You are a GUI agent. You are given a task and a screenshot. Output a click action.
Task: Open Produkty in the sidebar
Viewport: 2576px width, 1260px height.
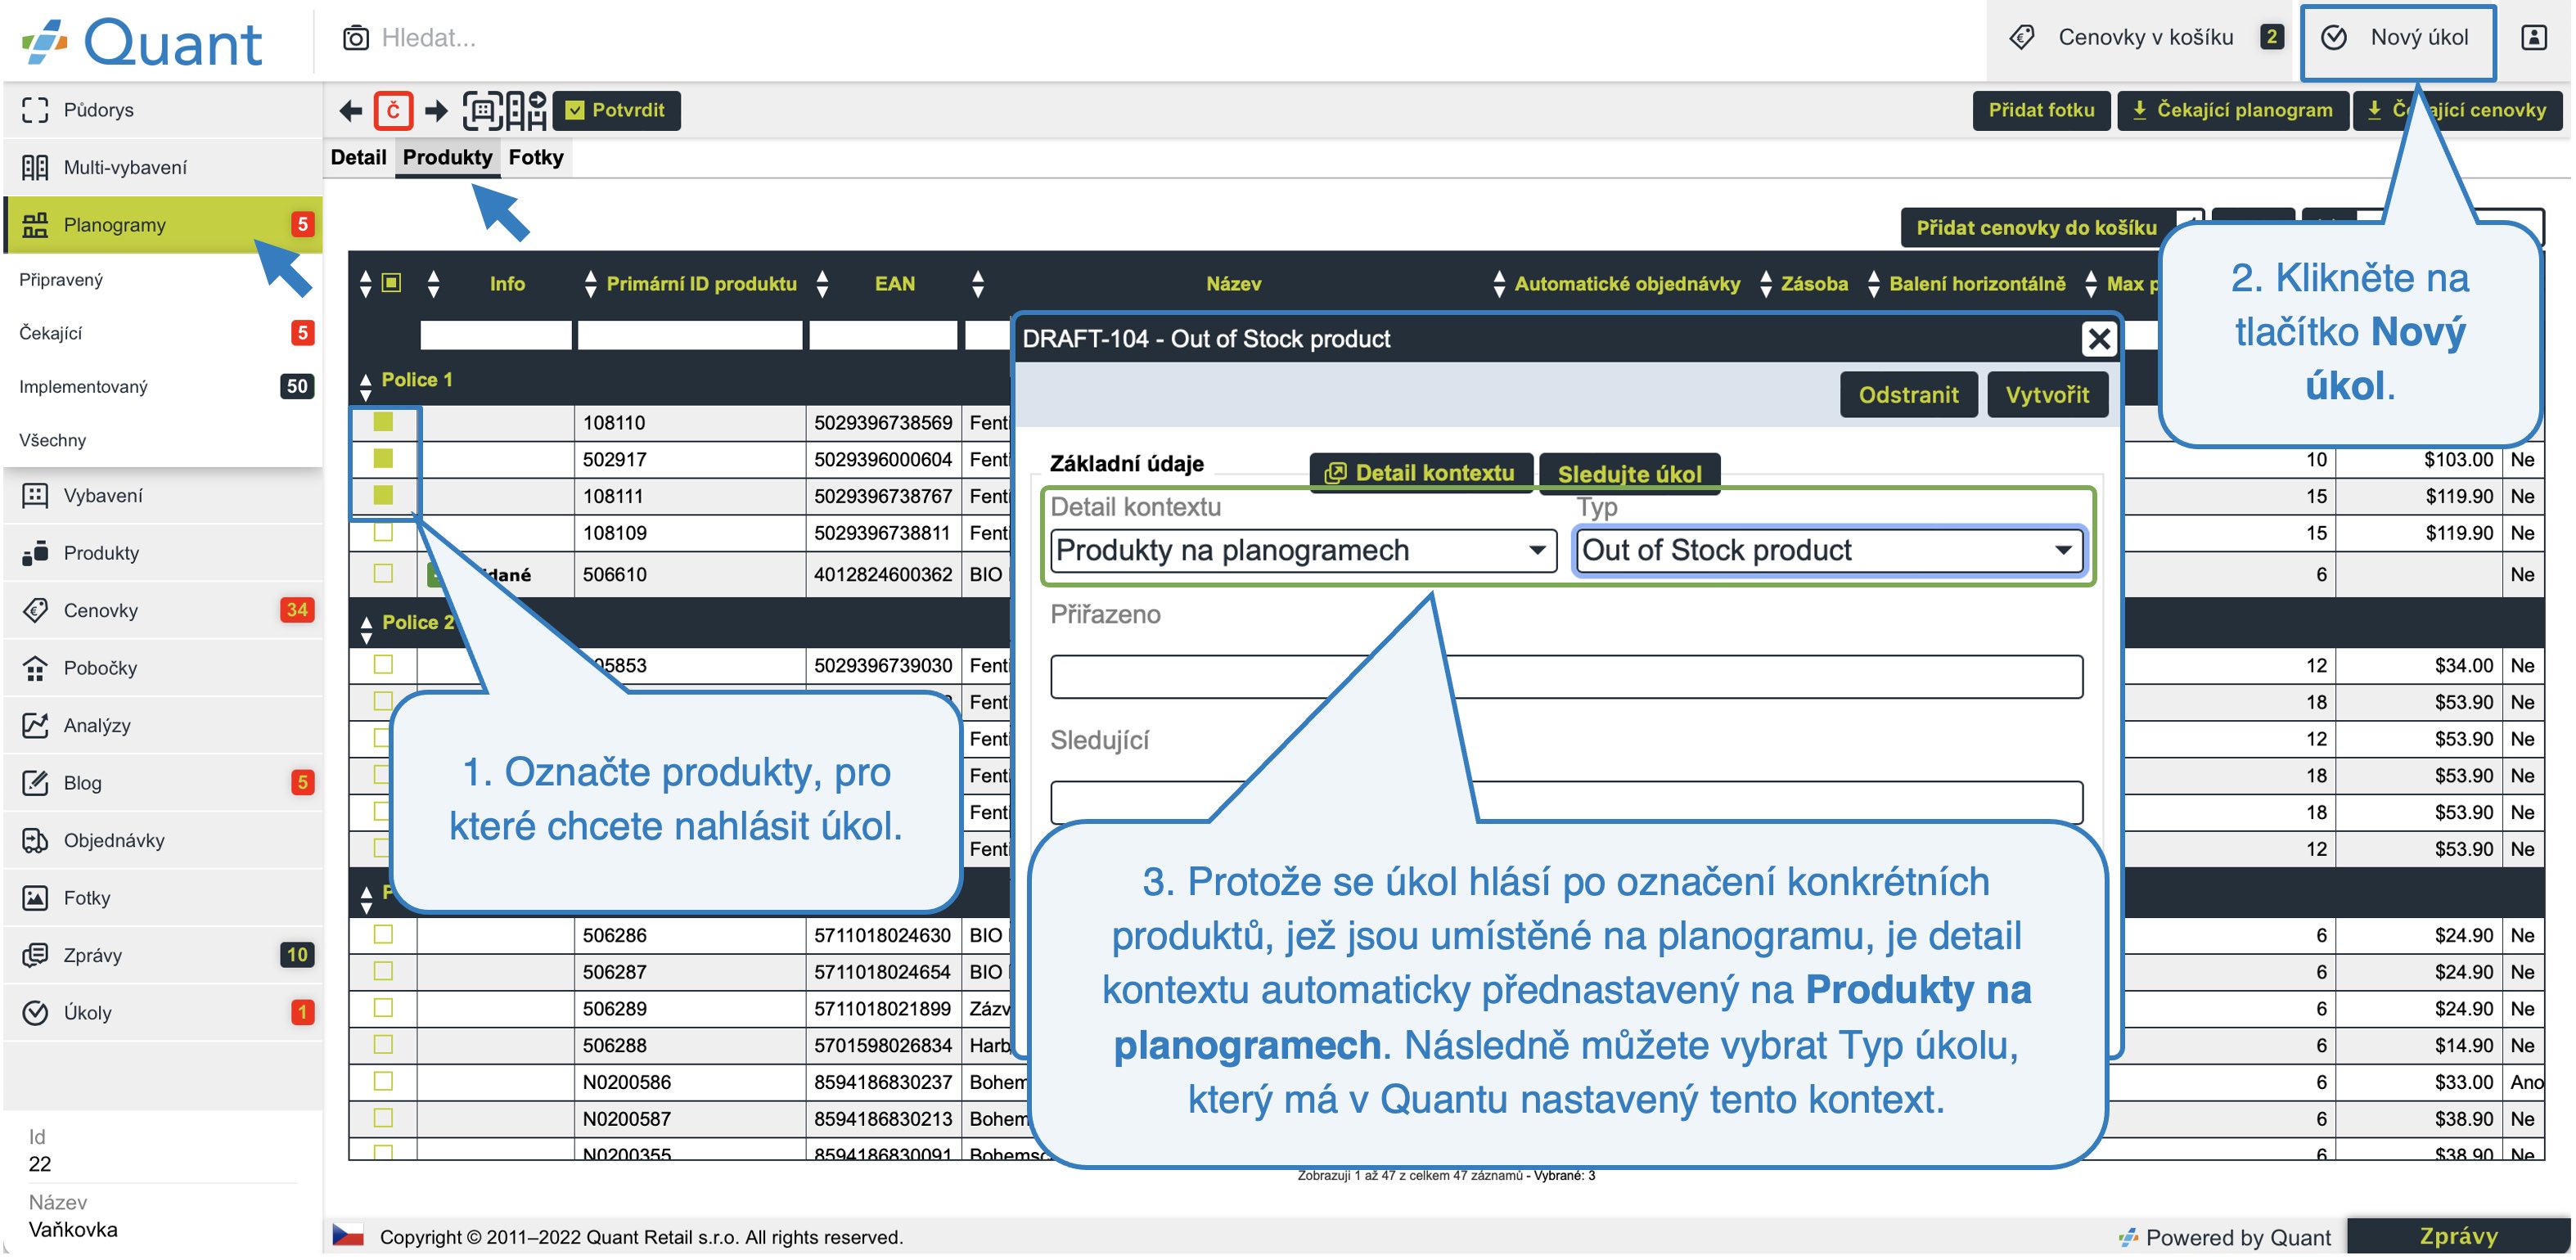click(163, 553)
